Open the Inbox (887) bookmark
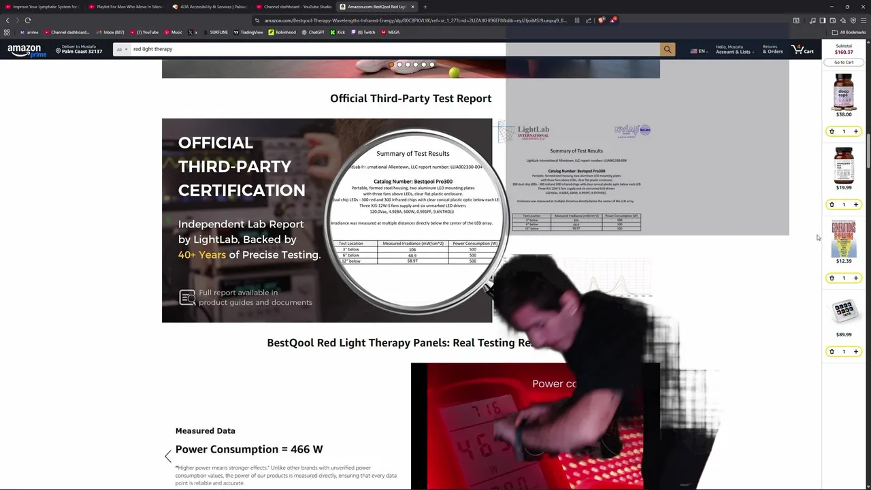Screen dimensions: 871x490 110,32
